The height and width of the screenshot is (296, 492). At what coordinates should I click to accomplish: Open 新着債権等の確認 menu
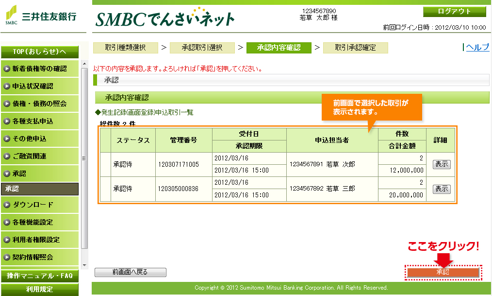(40, 69)
